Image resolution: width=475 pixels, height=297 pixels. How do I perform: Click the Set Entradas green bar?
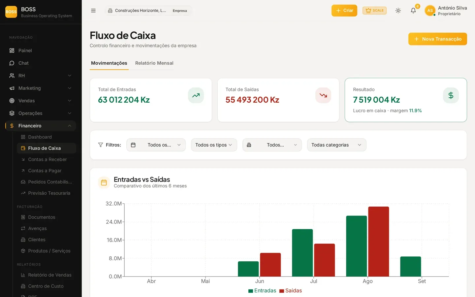coord(411,267)
